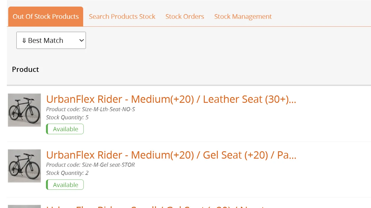Go to the Stock Orders tab
The width and height of the screenshot is (371, 208).
click(x=184, y=17)
